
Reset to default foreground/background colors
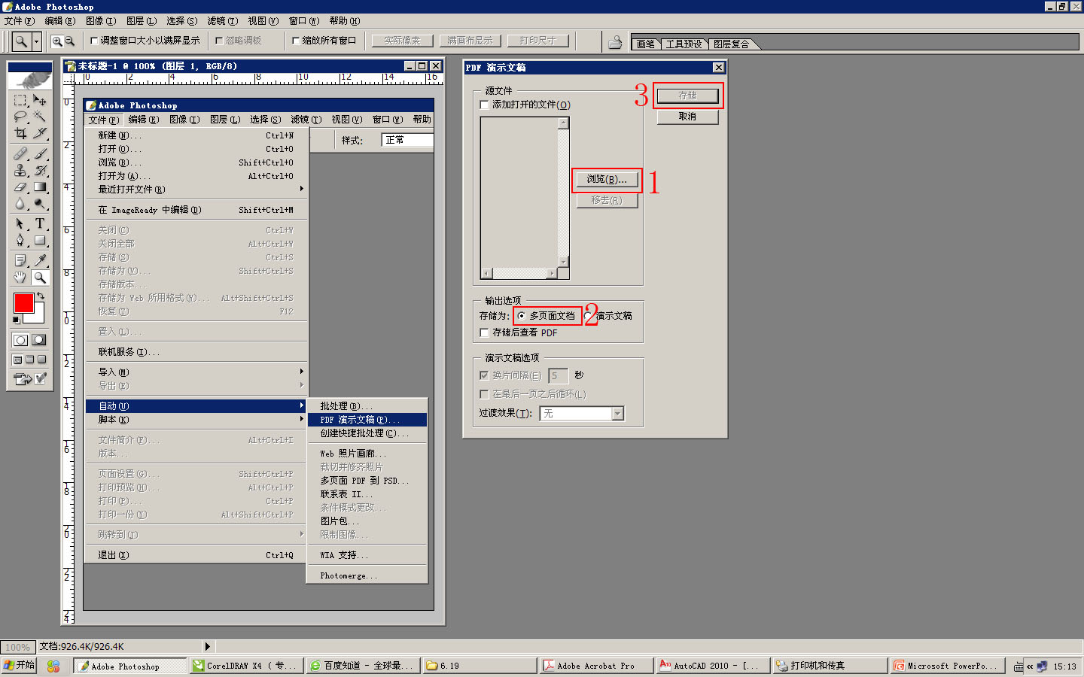tap(17, 320)
